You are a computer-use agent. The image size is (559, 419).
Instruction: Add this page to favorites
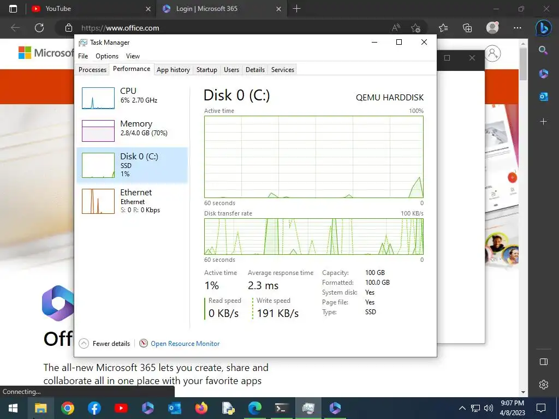coord(415,28)
